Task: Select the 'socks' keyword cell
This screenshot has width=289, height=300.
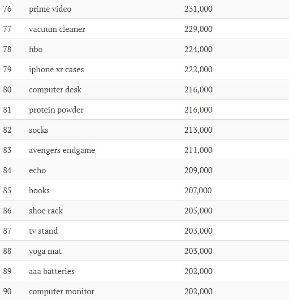Action: 39,130
